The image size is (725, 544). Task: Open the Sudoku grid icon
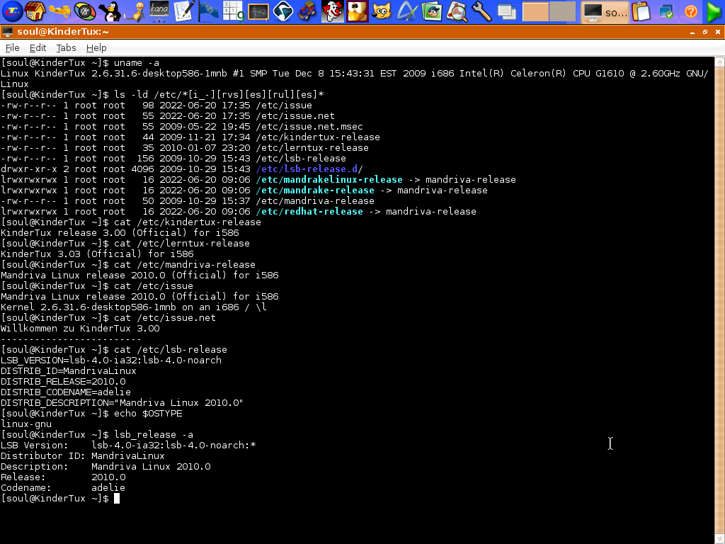point(234,11)
